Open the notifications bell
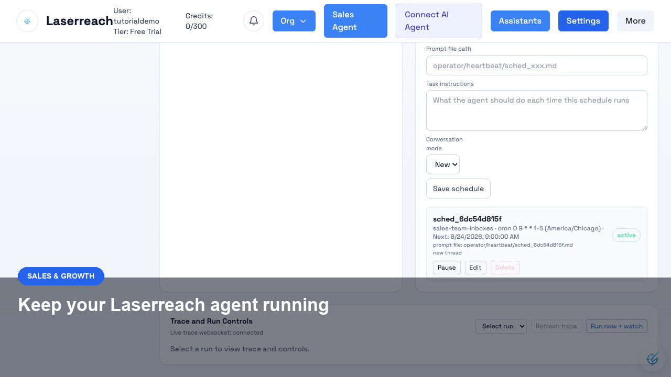 pos(254,21)
